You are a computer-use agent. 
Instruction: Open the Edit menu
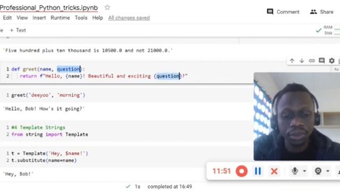click(7, 18)
